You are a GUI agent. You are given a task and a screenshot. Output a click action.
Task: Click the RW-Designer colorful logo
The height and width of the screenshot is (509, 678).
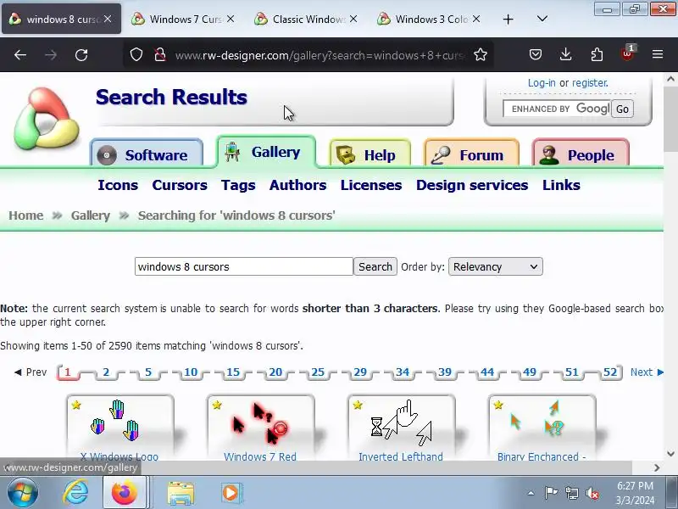coord(46,119)
